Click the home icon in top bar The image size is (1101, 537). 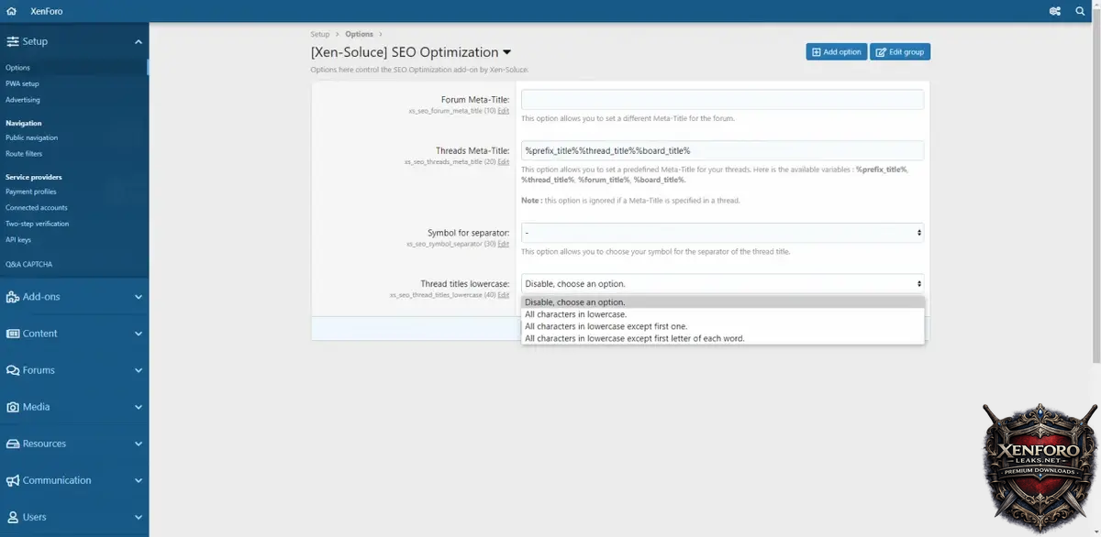click(x=11, y=11)
